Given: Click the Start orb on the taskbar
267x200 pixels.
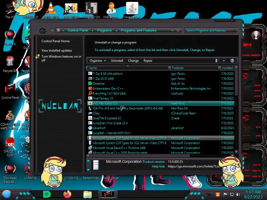Looking at the screenshot, I should pyautogui.click(x=7, y=194).
